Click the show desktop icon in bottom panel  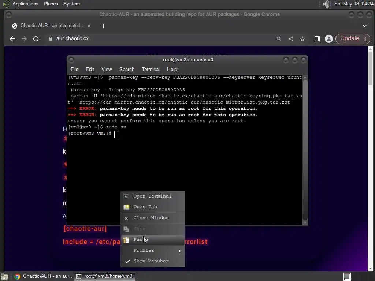[x=4, y=277]
